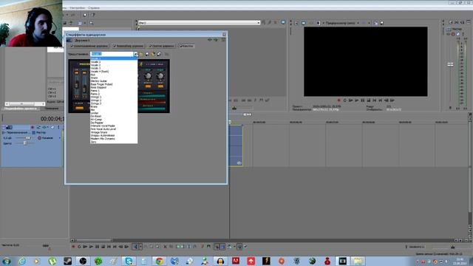Pause playback in the timeline transport bar

click(97, 247)
